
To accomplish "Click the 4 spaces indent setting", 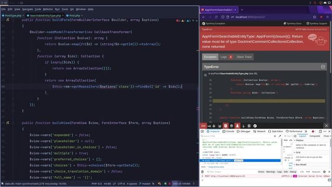I will (x=132, y=184).
